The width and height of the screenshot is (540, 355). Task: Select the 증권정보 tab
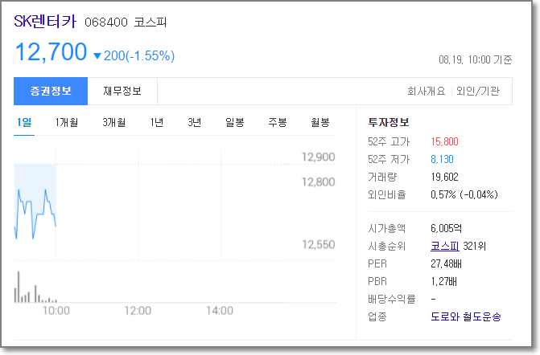(x=51, y=91)
